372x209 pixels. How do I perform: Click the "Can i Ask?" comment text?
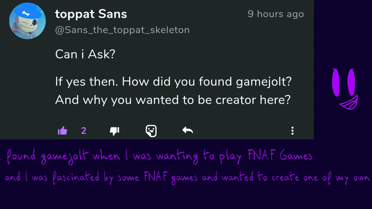pos(85,54)
